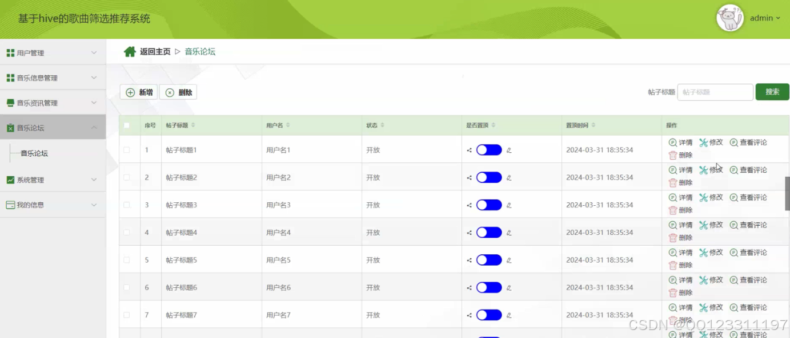Click 删除 for row 帖子标题4
This screenshot has width=790, height=338.
pos(681,238)
